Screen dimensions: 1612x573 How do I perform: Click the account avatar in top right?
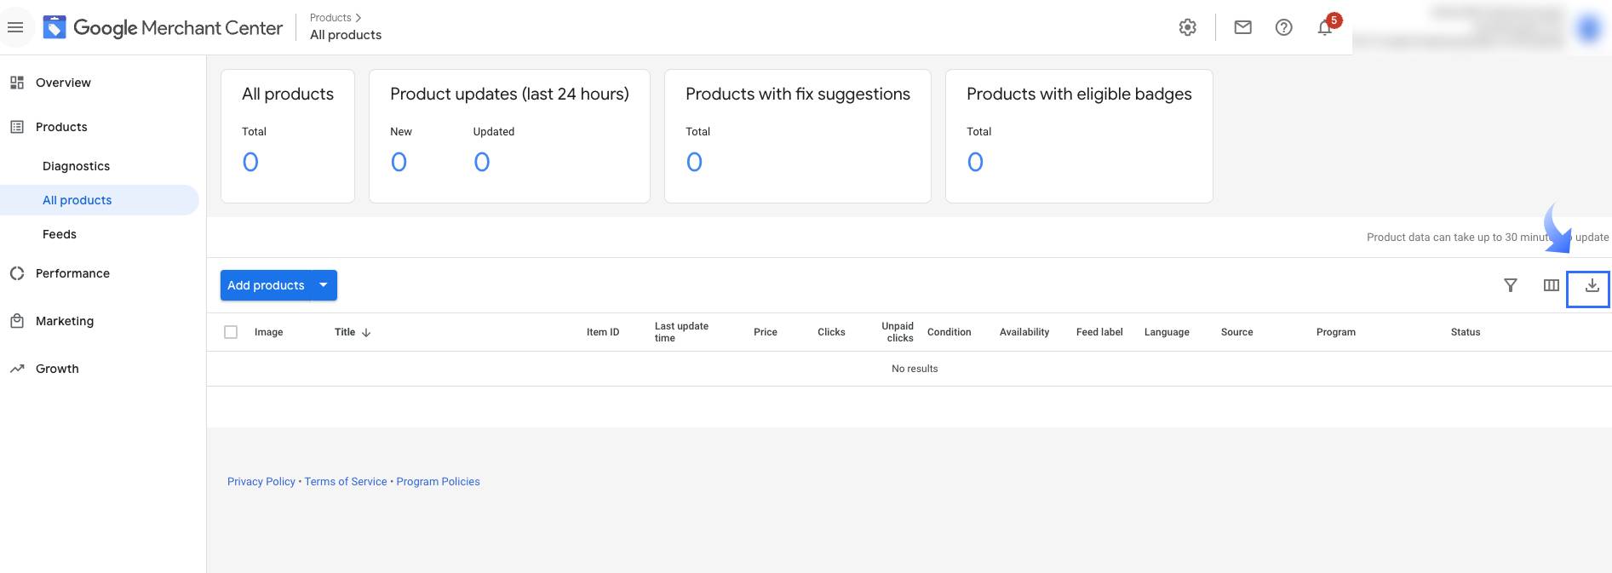[1587, 28]
